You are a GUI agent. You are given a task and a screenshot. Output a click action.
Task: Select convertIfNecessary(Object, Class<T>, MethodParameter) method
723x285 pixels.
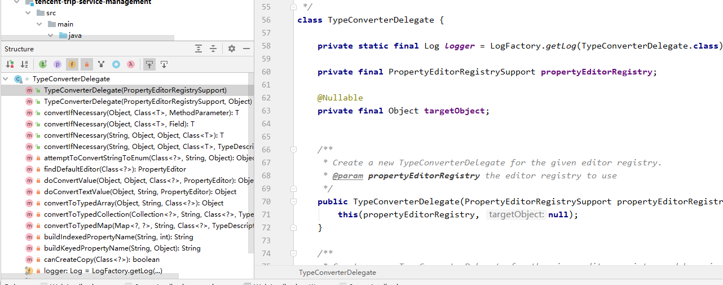tap(127, 113)
